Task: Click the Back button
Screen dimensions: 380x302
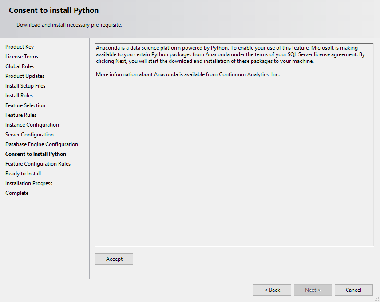Action: [x=272, y=290]
